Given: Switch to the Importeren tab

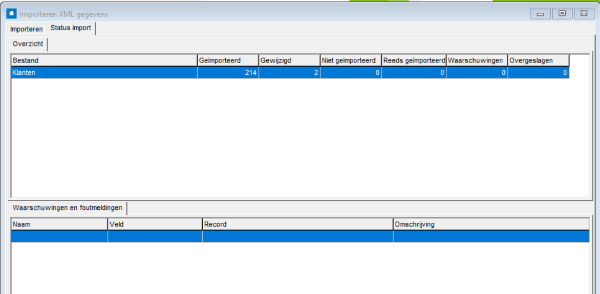Looking at the screenshot, I should click(27, 29).
